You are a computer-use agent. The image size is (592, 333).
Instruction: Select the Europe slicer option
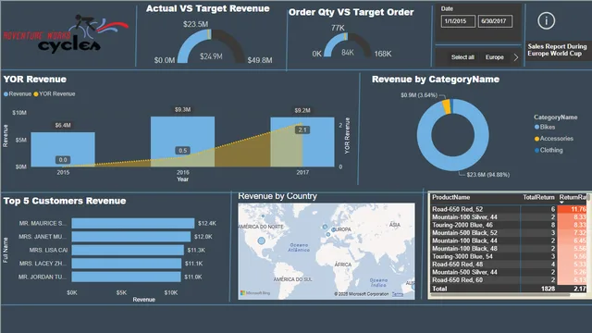(x=494, y=57)
